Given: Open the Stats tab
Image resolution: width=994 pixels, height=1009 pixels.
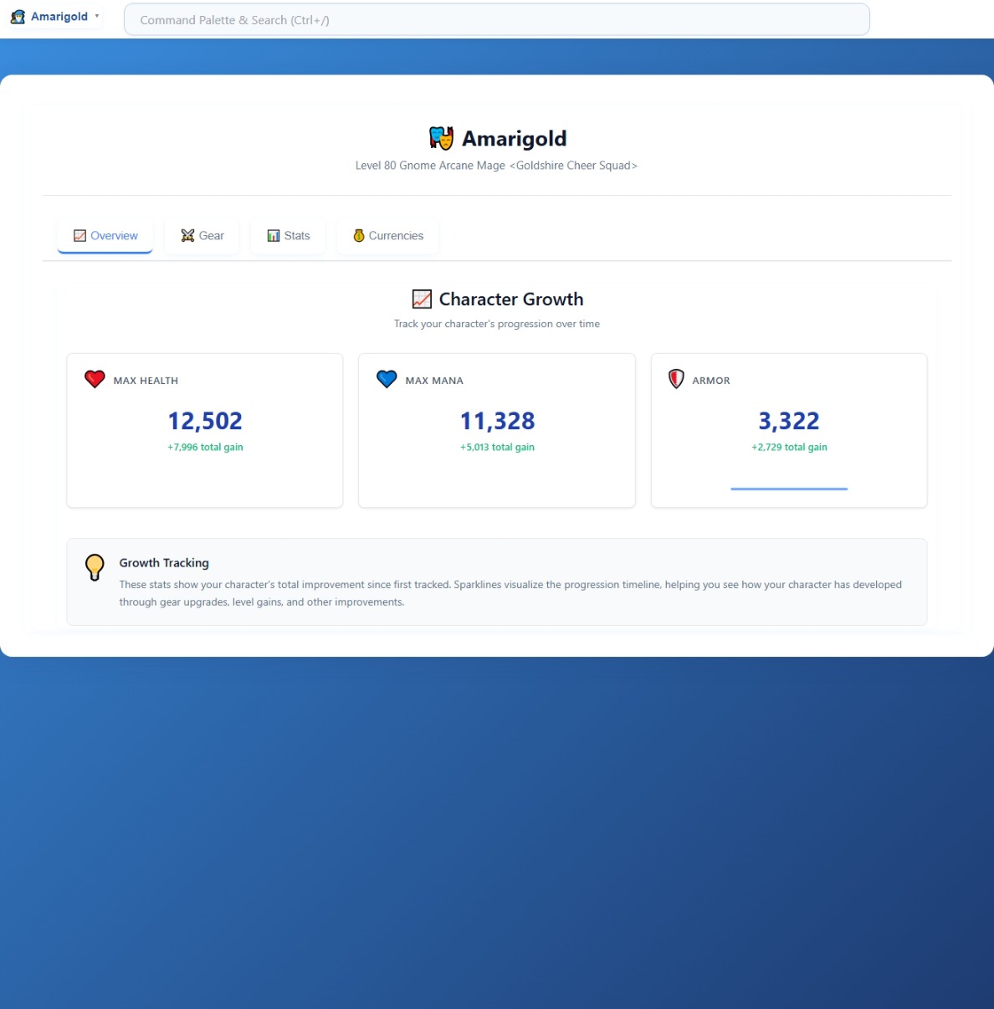Looking at the screenshot, I should pyautogui.click(x=289, y=236).
